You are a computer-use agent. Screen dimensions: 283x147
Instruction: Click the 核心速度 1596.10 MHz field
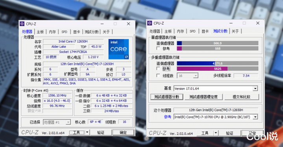[57, 96]
